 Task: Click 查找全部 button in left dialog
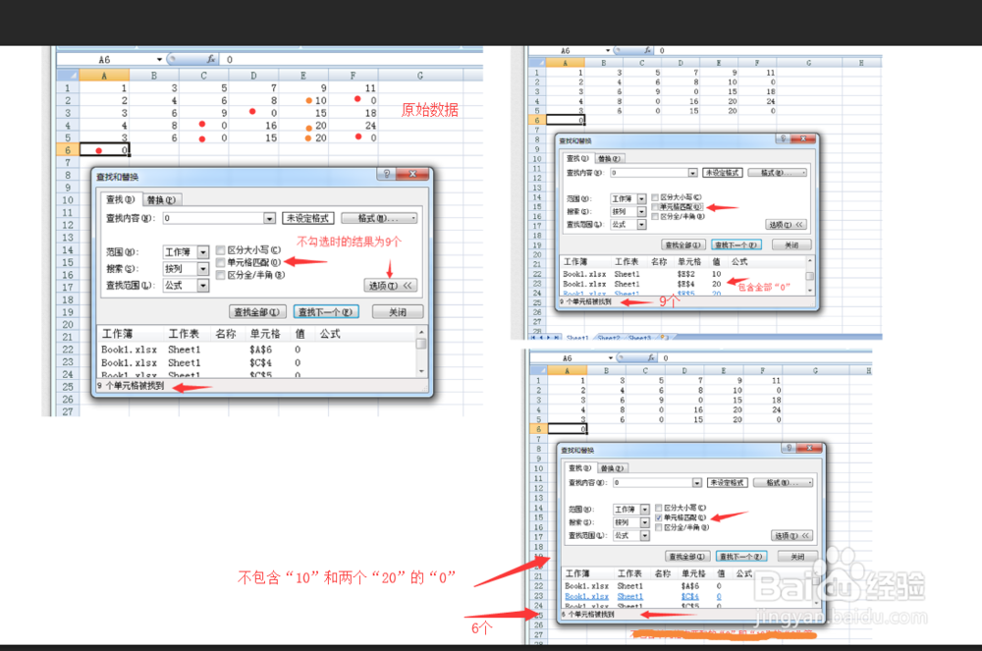[257, 311]
